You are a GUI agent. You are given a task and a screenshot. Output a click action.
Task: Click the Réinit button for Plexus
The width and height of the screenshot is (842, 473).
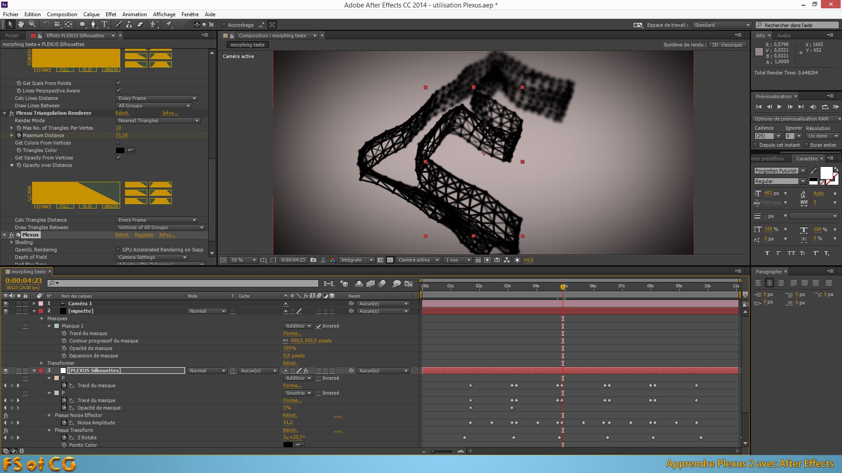pos(122,234)
